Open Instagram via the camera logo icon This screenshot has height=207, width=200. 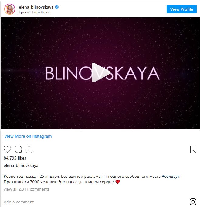(x=193, y=202)
